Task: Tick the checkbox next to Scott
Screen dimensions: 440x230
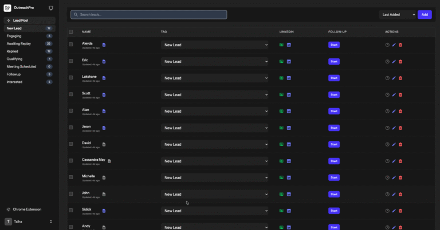Action: (x=70, y=94)
